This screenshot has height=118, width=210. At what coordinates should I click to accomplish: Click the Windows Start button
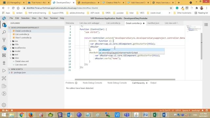(4, 115)
